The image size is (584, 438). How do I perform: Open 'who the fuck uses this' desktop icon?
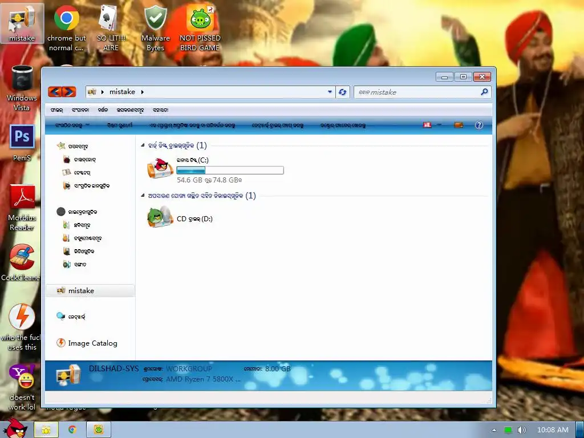tap(21, 327)
